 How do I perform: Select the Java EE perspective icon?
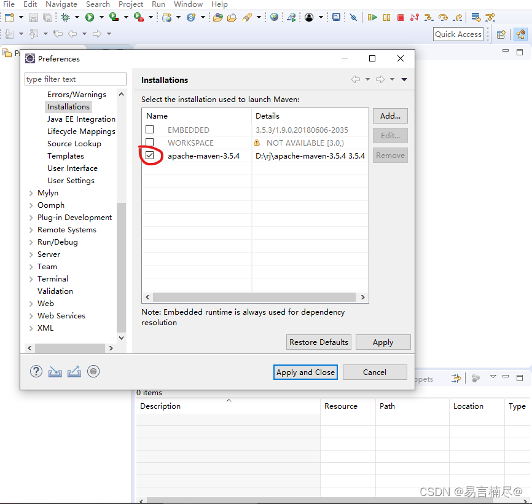(520, 34)
